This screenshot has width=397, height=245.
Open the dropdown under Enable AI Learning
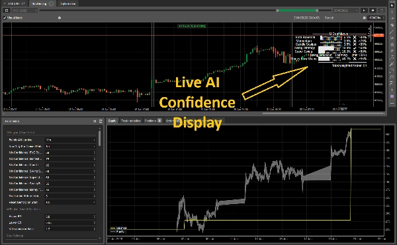click(x=70, y=146)
